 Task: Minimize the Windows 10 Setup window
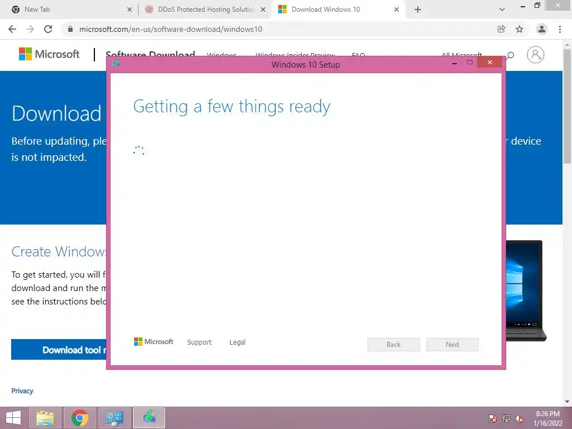point(455,64)
